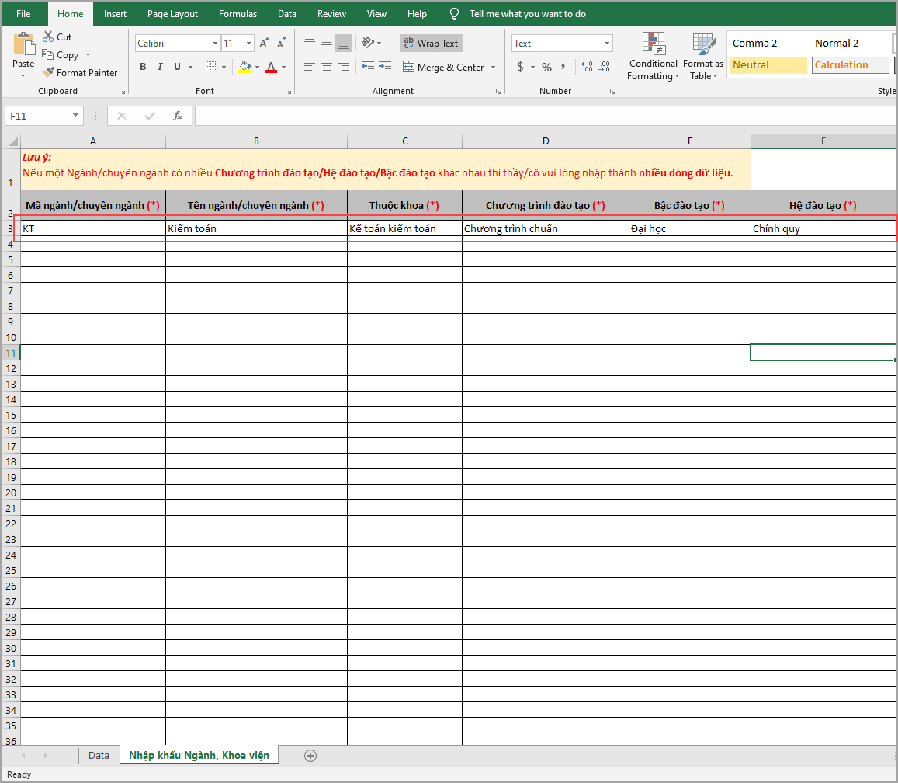Open Number group dialog launcher
The width and height of the screenshot is (898, 783).
coord(612,91)
